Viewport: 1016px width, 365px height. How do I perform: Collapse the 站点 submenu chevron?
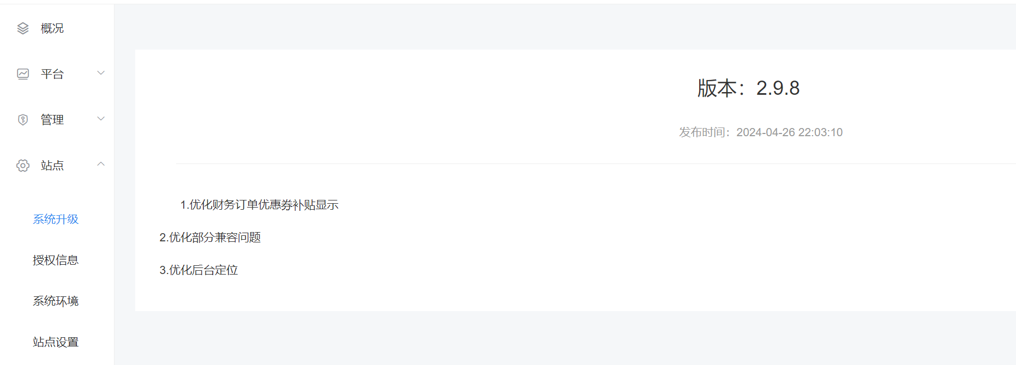point(101,164)
